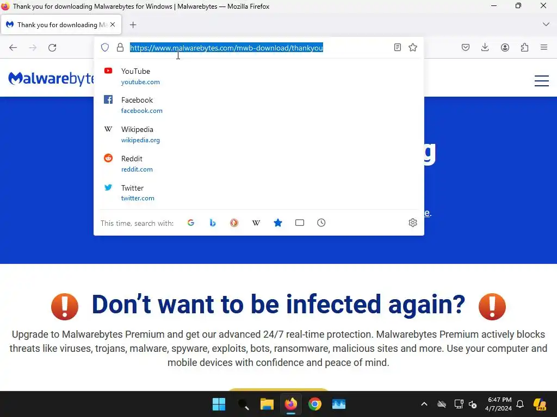The height and width of the screenshot is (417, 557).
Task: Choose the YouTube suggestion
Action: [258, 76]
